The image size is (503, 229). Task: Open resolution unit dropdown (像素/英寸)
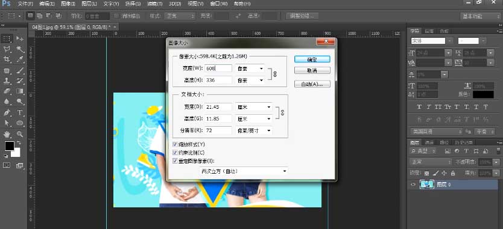254,130
